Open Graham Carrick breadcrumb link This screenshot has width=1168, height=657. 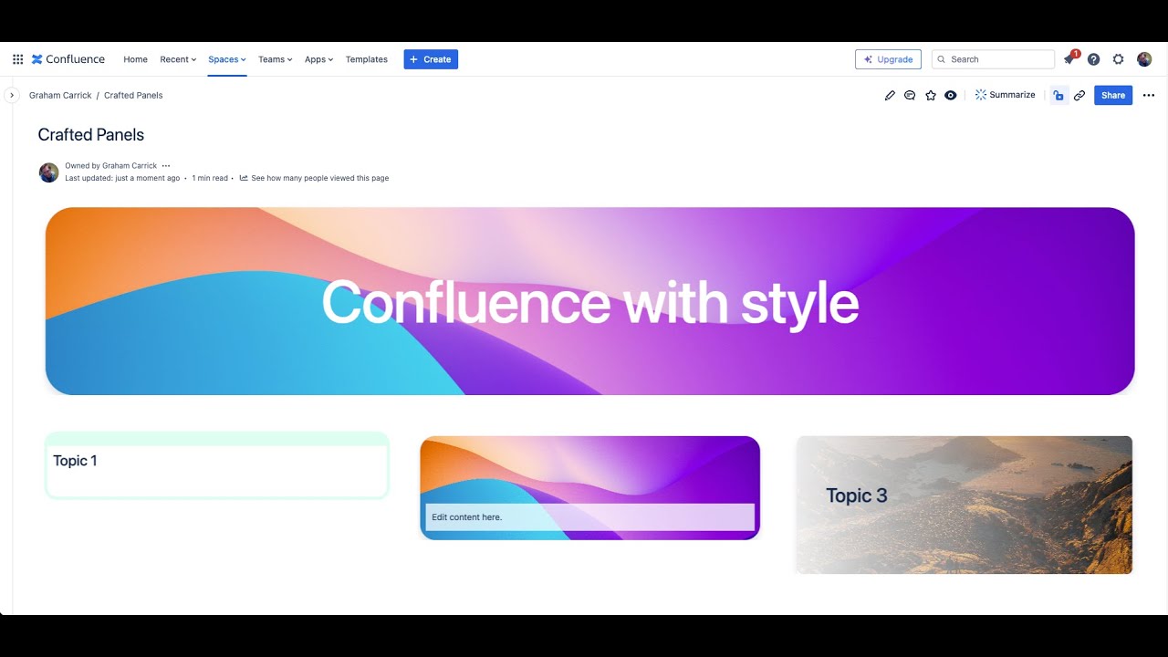pyautogui.click(x=60, y=95)
